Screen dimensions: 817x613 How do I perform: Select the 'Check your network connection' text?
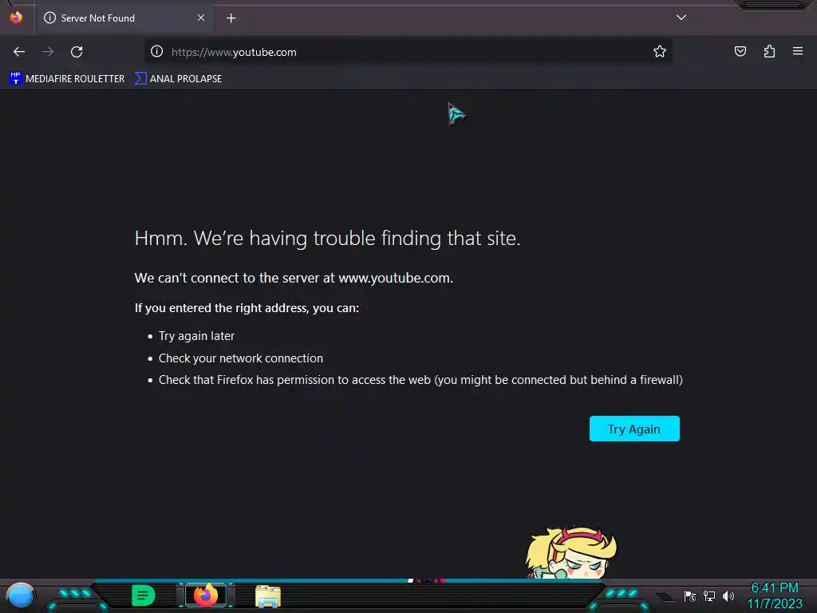click(x=241, y=358)
